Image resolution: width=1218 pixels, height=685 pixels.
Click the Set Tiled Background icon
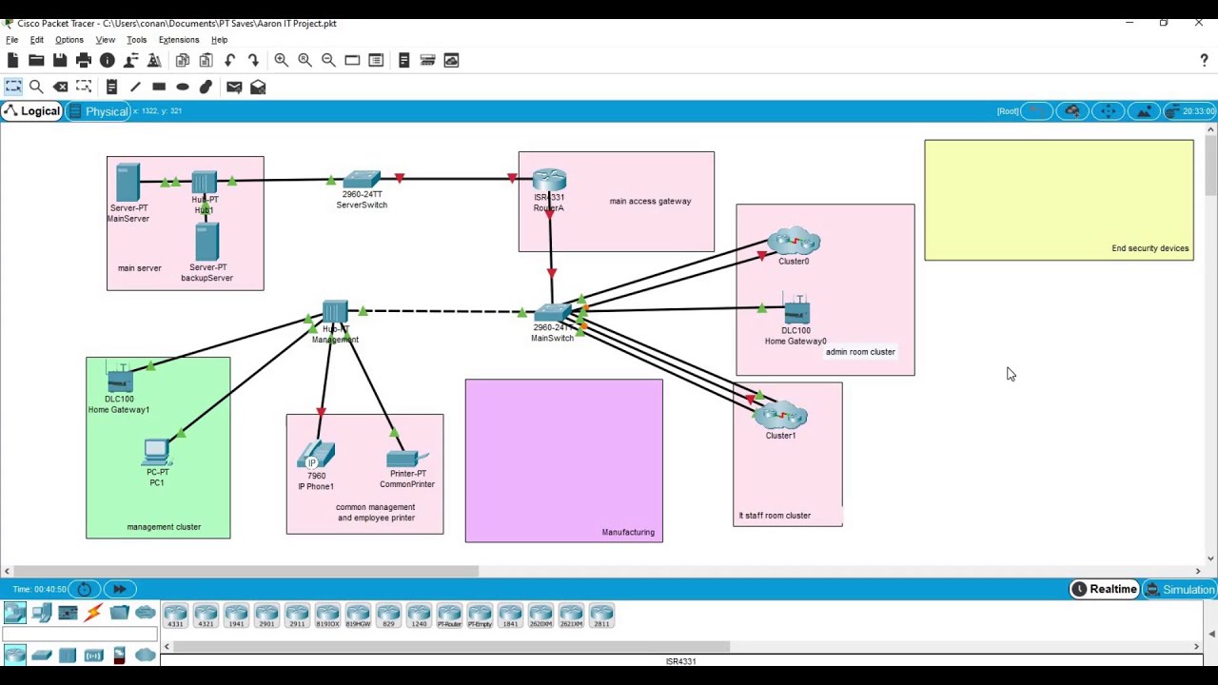pyautogui.click(x=1145, y=111)
